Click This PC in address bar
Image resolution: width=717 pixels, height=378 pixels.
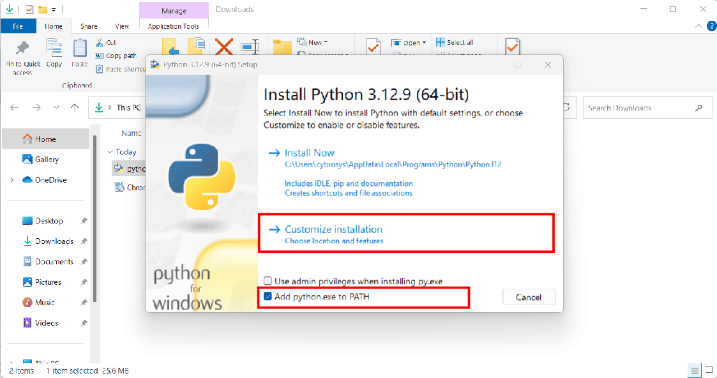[x=128, y=107]
